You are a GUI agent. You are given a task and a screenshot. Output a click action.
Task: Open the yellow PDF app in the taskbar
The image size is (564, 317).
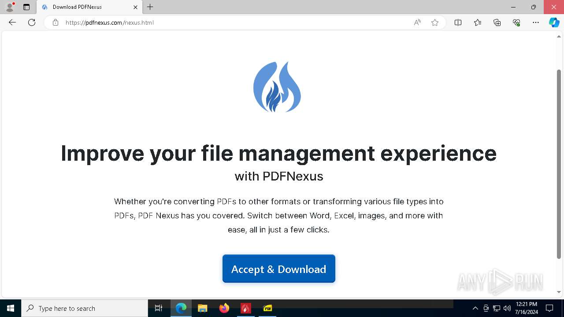[x=267, y=308]
